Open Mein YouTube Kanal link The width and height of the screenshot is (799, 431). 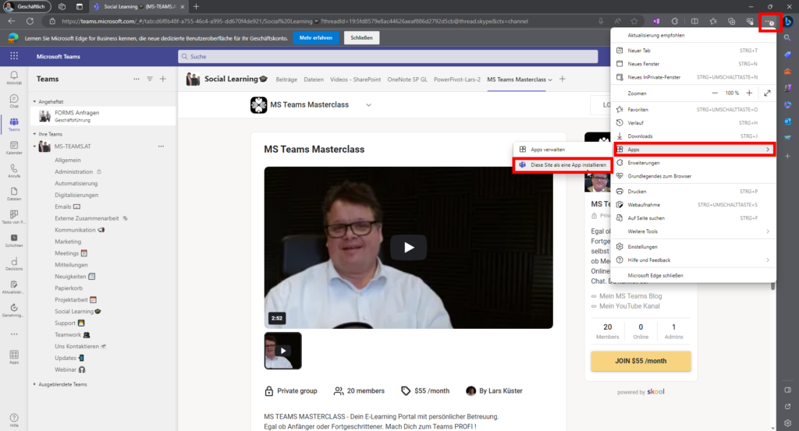pyautogui.click(x=630, y=306)
